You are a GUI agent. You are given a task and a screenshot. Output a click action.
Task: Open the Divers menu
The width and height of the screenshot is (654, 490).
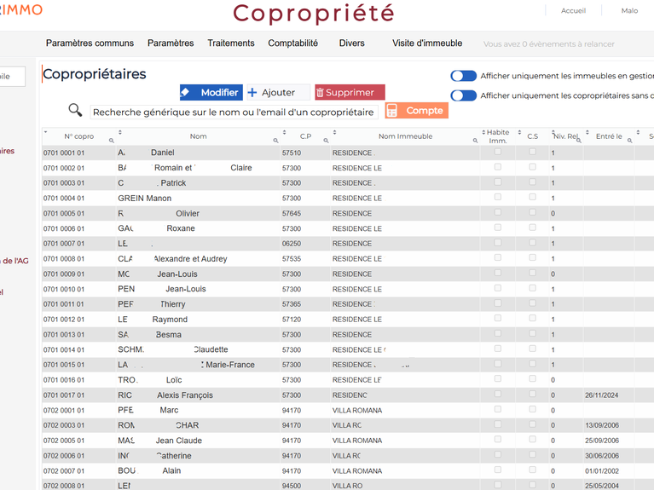click(x=351, y=43)
